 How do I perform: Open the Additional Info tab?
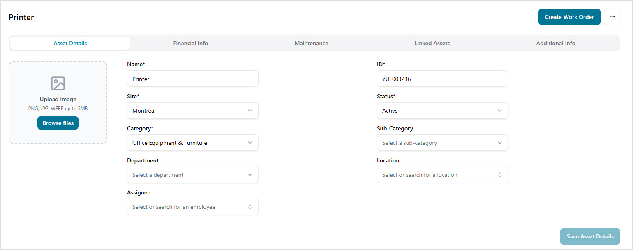pyautogui.click(x=556, y=43)
